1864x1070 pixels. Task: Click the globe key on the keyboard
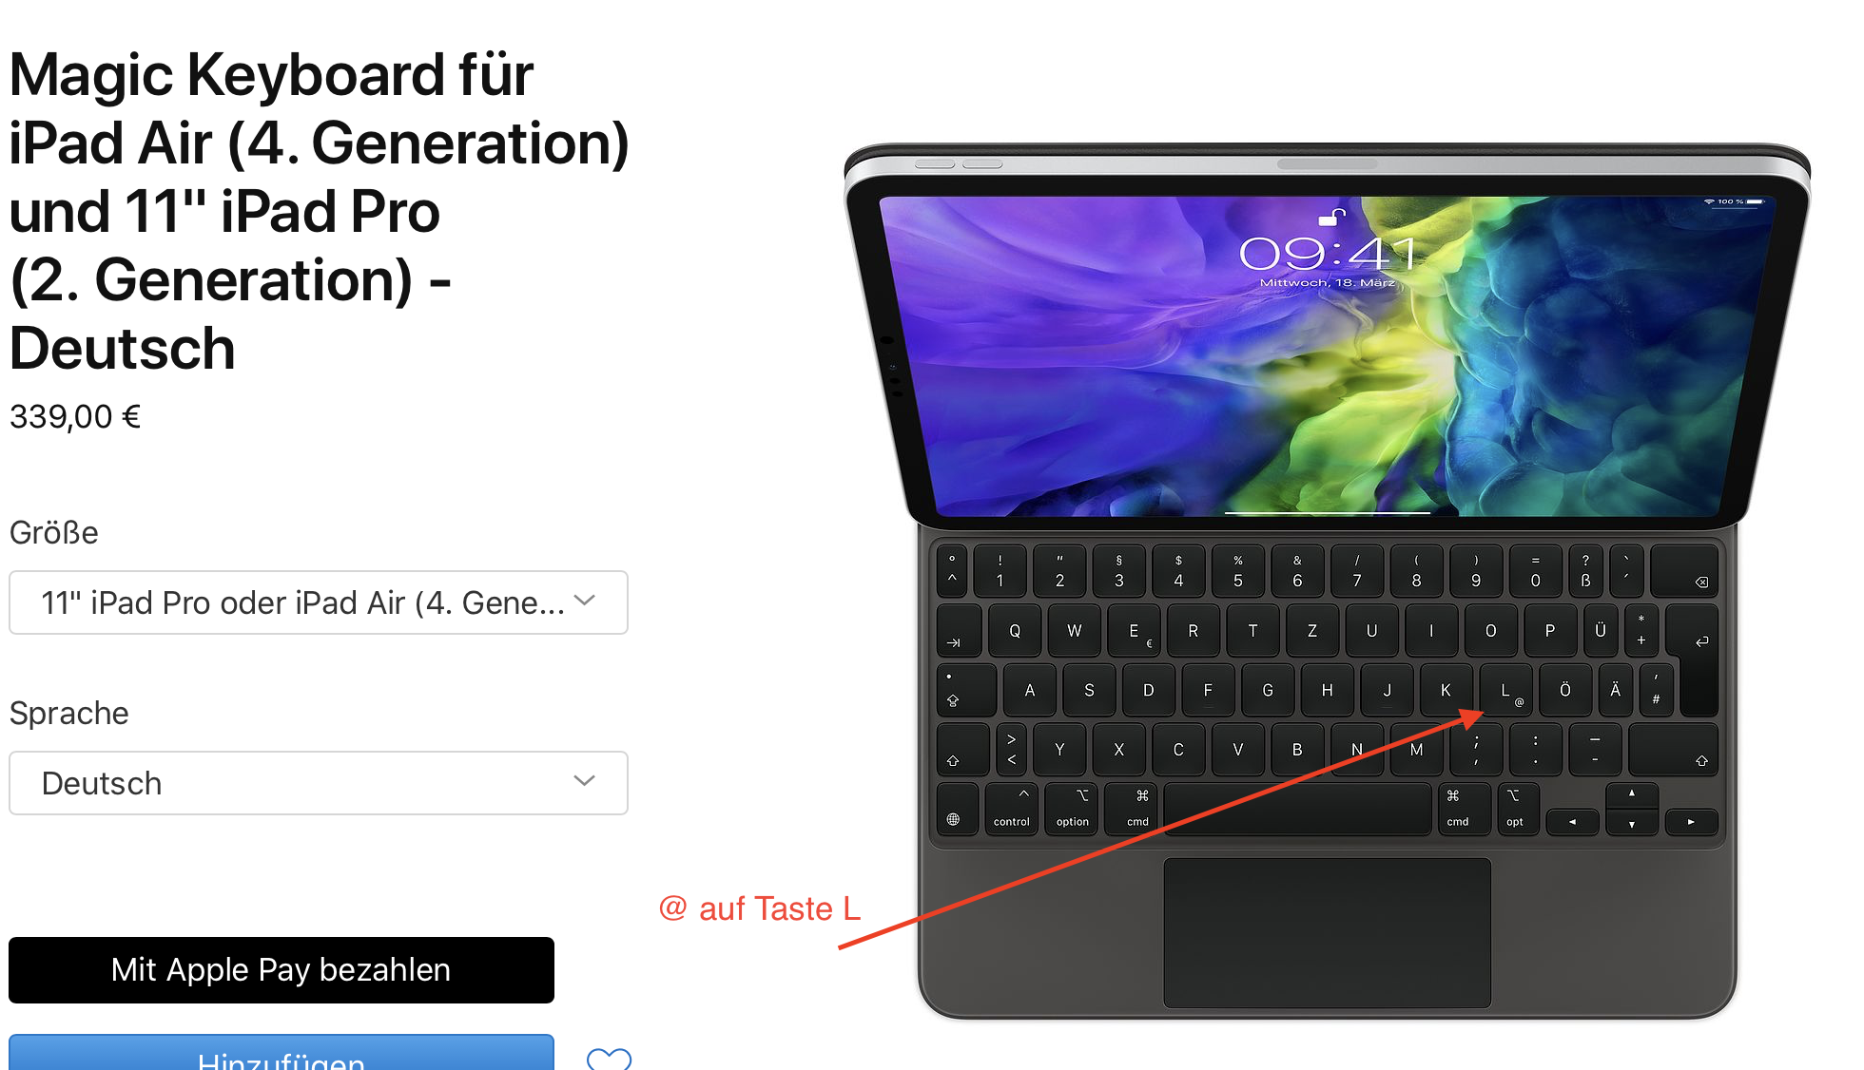click(954, 819)
